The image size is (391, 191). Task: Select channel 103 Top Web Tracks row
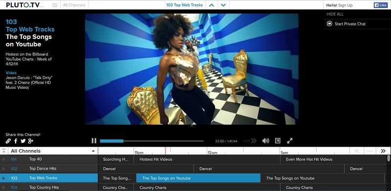tap(49, 178)
